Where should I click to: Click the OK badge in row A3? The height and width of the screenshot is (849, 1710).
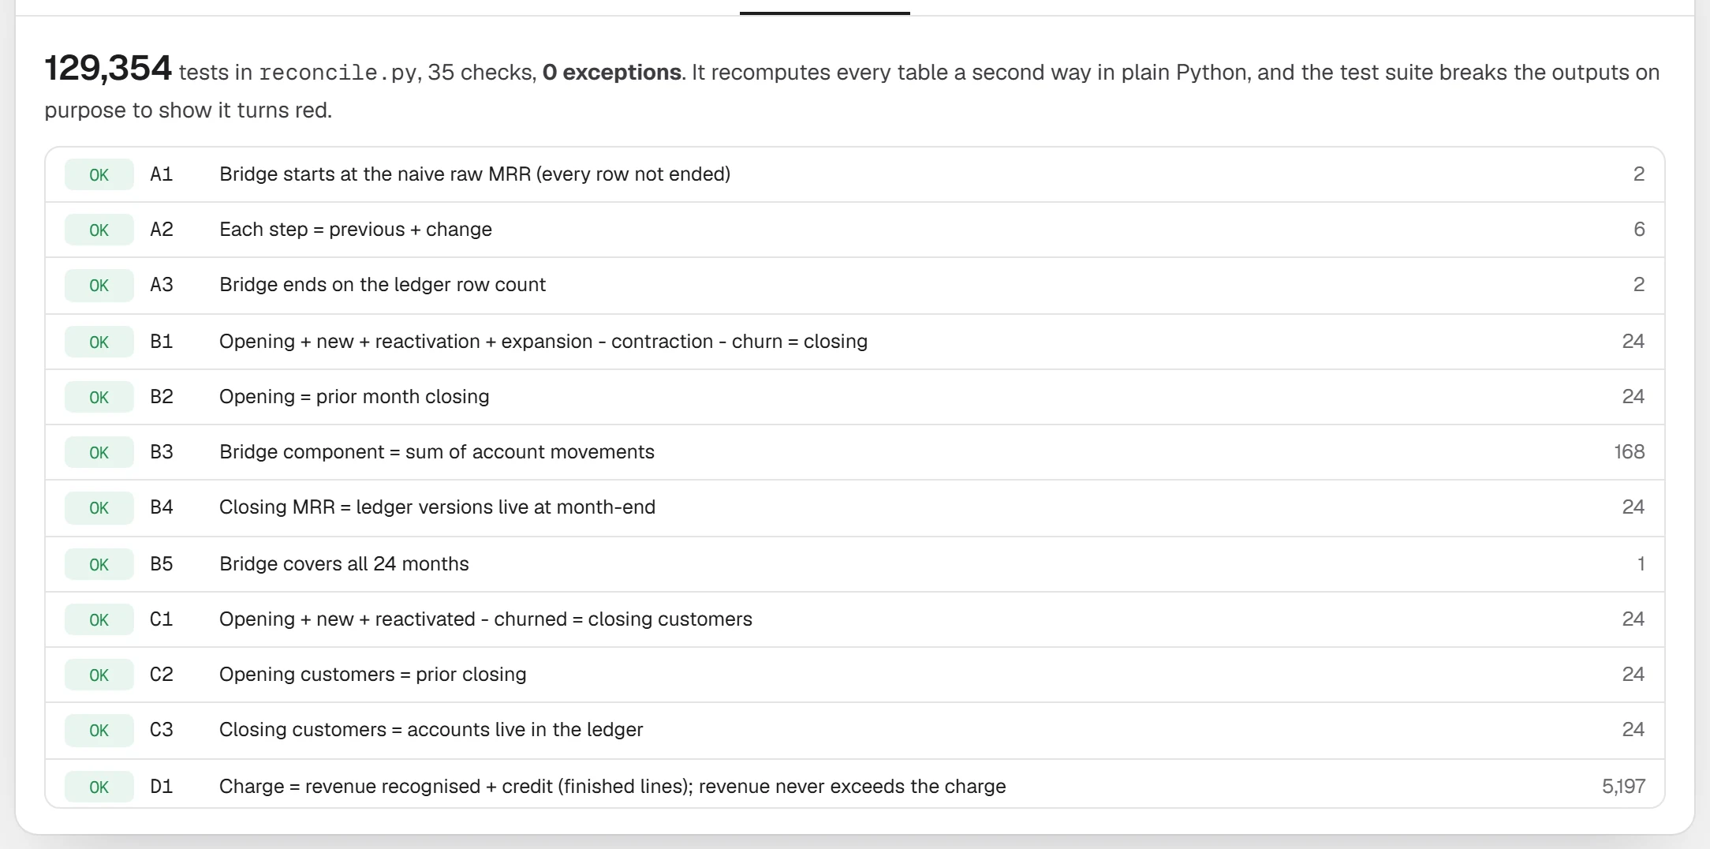(99, 285)
